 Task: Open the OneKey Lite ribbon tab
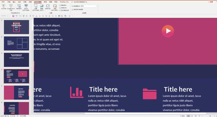pos(64,2)
